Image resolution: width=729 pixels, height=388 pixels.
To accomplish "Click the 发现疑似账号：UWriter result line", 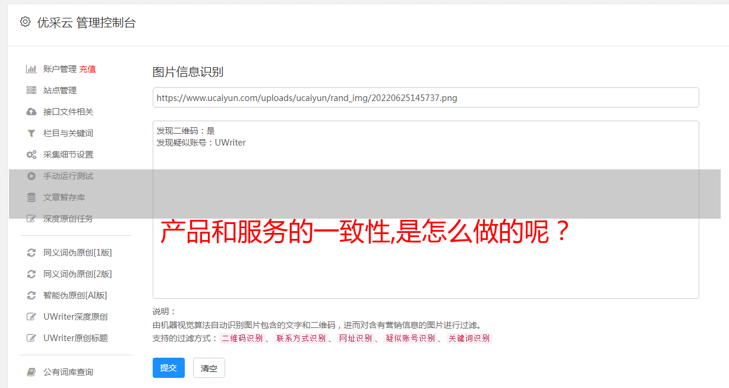I will click(x=201, y=143).
